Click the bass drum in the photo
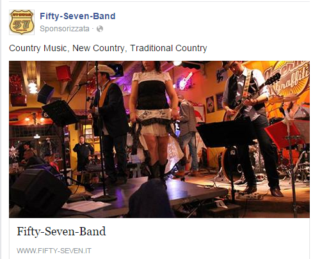This screenshot has width=313, height=259. pos(232,164)
